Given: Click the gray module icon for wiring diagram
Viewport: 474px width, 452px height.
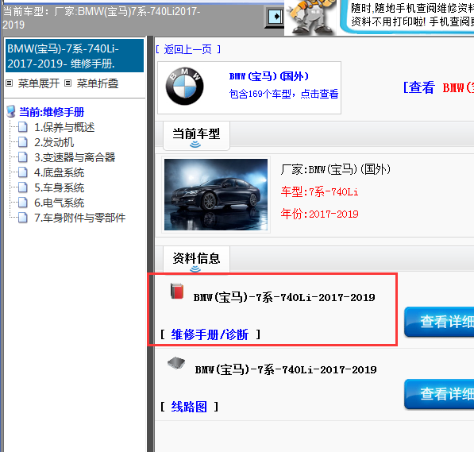Looking at the screenshot, I should click(x=176, y=363).
